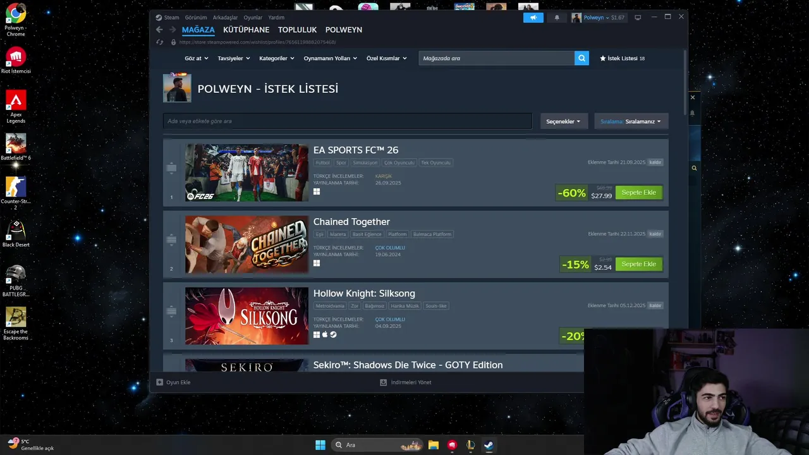Select PUBG Battlegrounds desktop icon
Viewport: 809px width, 455px height.
click(16, 280)
